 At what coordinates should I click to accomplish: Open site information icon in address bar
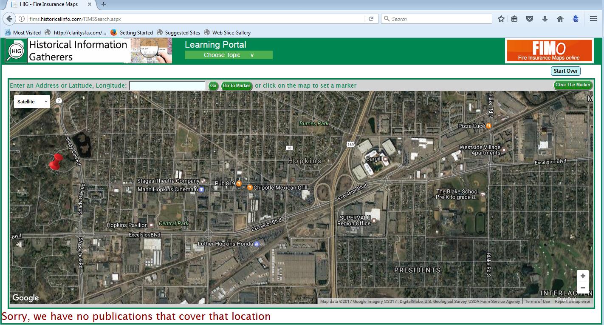tap(22, 19)
